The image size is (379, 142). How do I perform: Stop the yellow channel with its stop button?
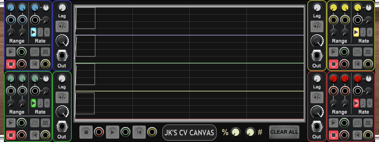tap(333, 64)
